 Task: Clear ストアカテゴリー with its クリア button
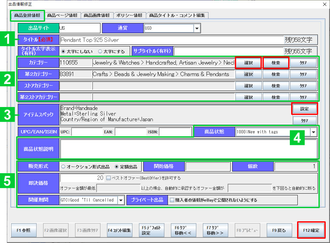coord(303,86)
